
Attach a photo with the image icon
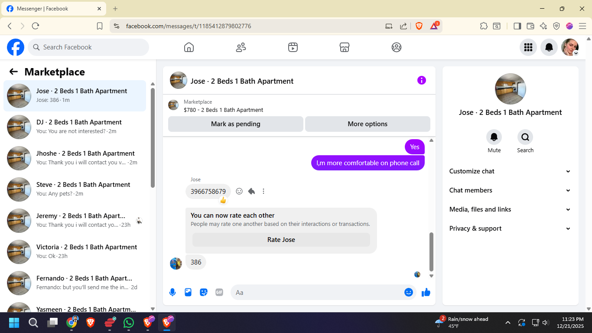pyautogui.click(x=188, y=292)
